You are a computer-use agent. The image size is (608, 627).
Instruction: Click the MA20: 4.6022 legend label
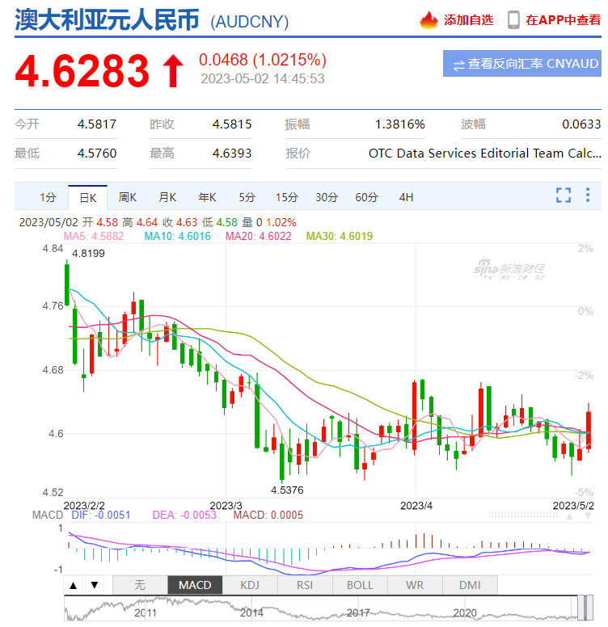click(259, 236)
